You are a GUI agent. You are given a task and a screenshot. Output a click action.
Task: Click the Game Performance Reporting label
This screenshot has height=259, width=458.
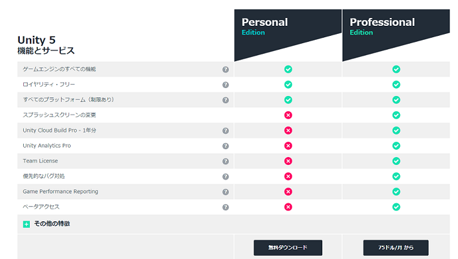[x=60, y=191]
